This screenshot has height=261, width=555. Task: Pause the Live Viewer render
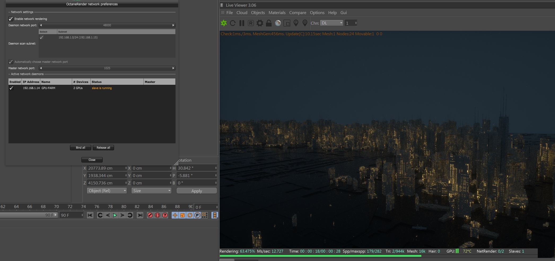click(x=242, y=23)
